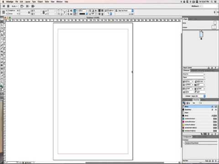Select the yellow swatch in Swatches list
This screenshot has height=164, width=219.
tap(200, 125)
